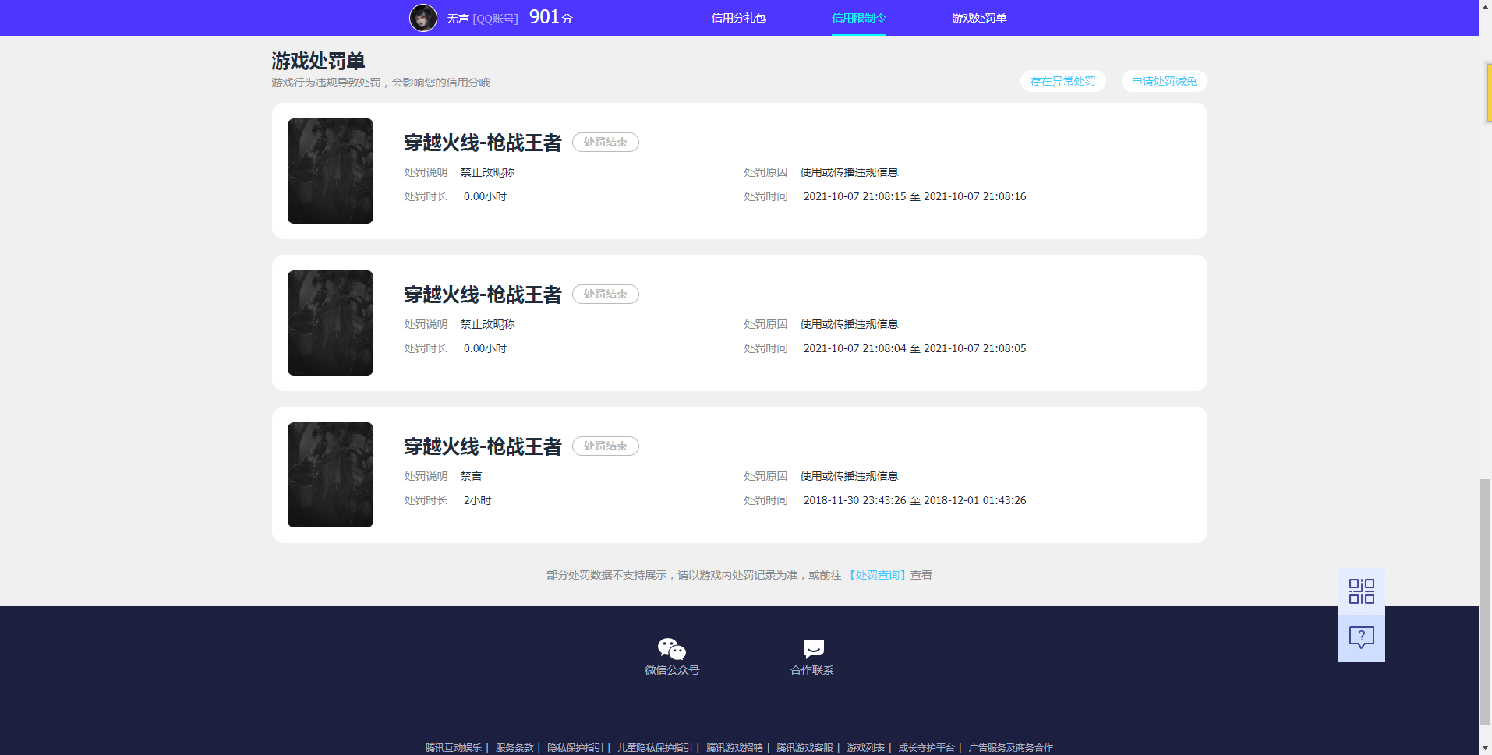1492x755 pixels.
Task: Open footer link 腾讯游戏客服
Action: pyautogui.click(x=804, y=747)
